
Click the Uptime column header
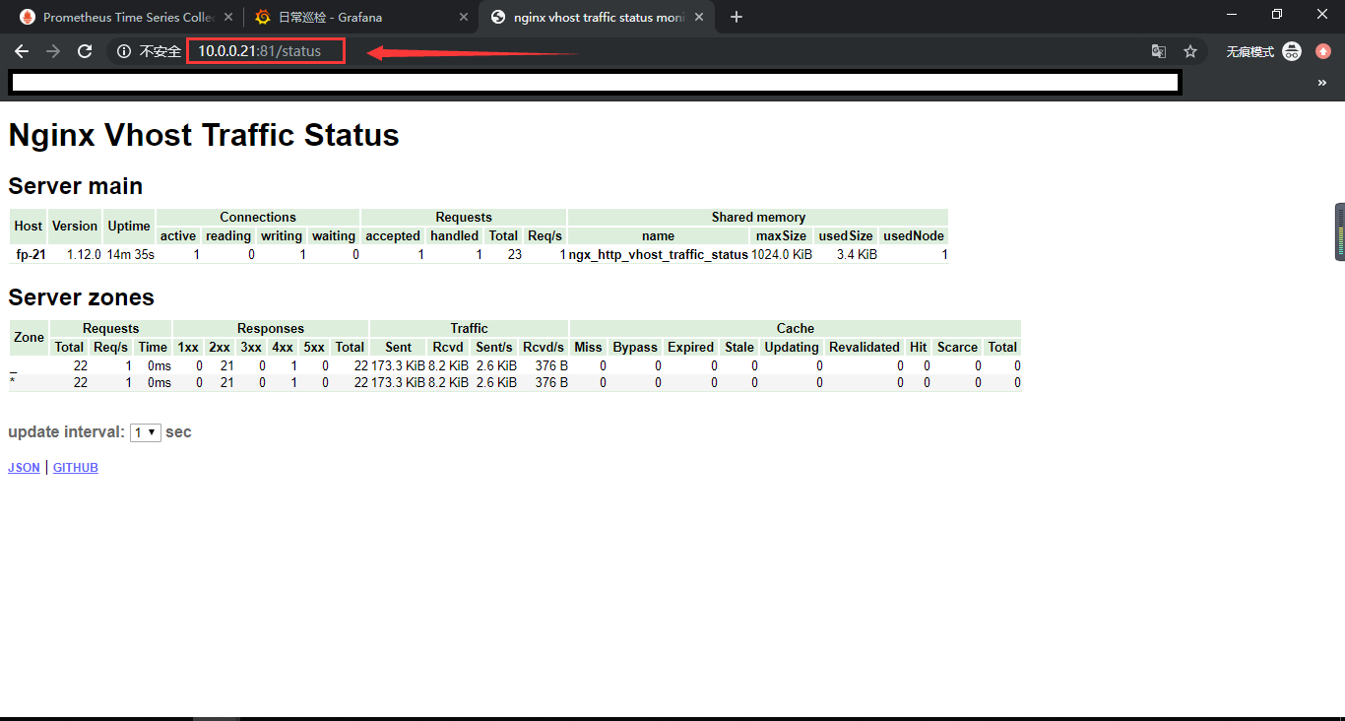click(x=129, y=226)
